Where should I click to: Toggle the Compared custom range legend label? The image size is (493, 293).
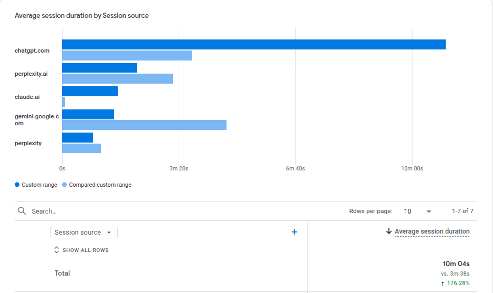point(100,185)
